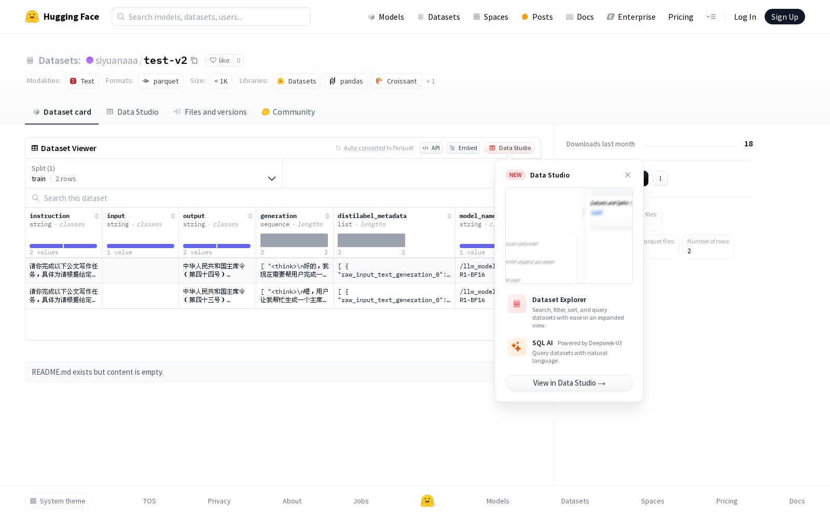Open siyuanaaa user profile link
The height and width of the screenshot is (519, 830).
coord(117,60)
